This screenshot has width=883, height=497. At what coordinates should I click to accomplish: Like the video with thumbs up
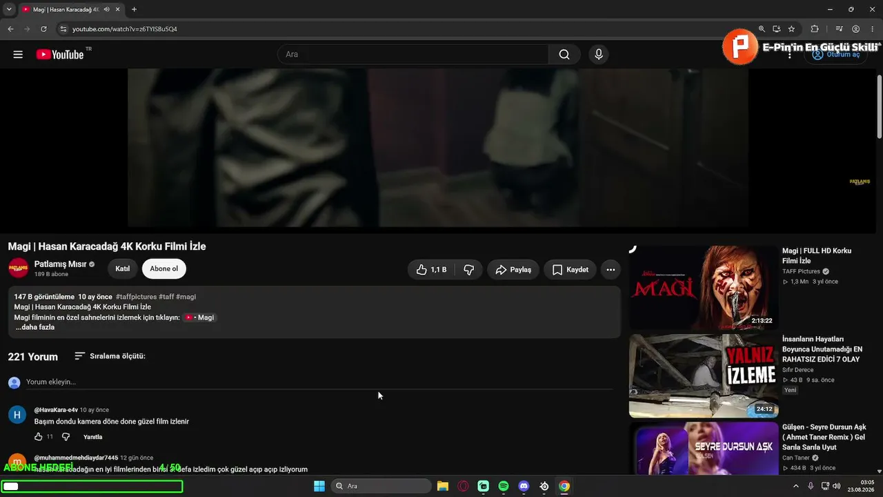[431, 270]
